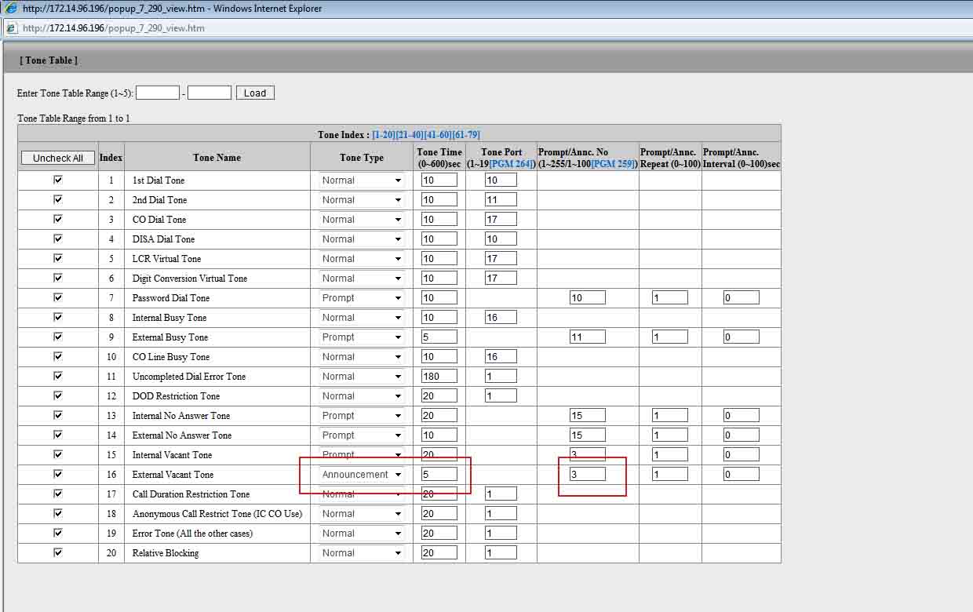Uncheck the 1st Dial Tone checkbox

57,180
